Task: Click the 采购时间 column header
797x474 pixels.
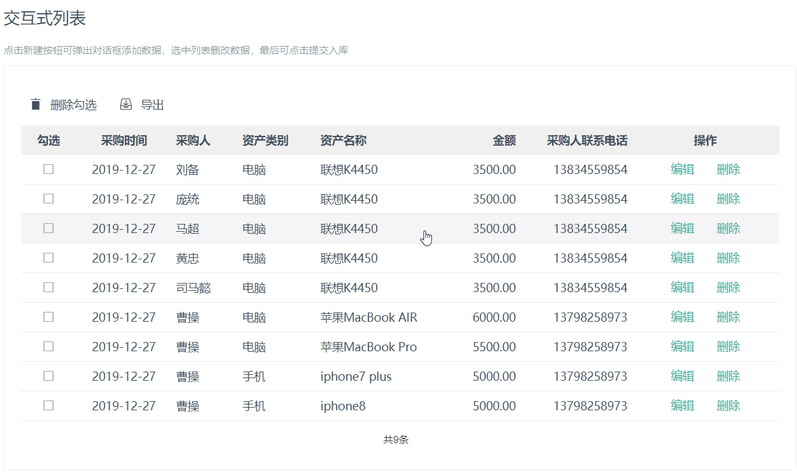Action: point(124,140)
